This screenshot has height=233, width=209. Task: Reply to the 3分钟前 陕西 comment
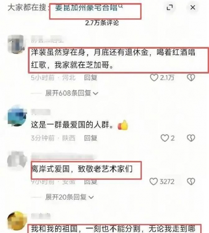pos(91,138)
